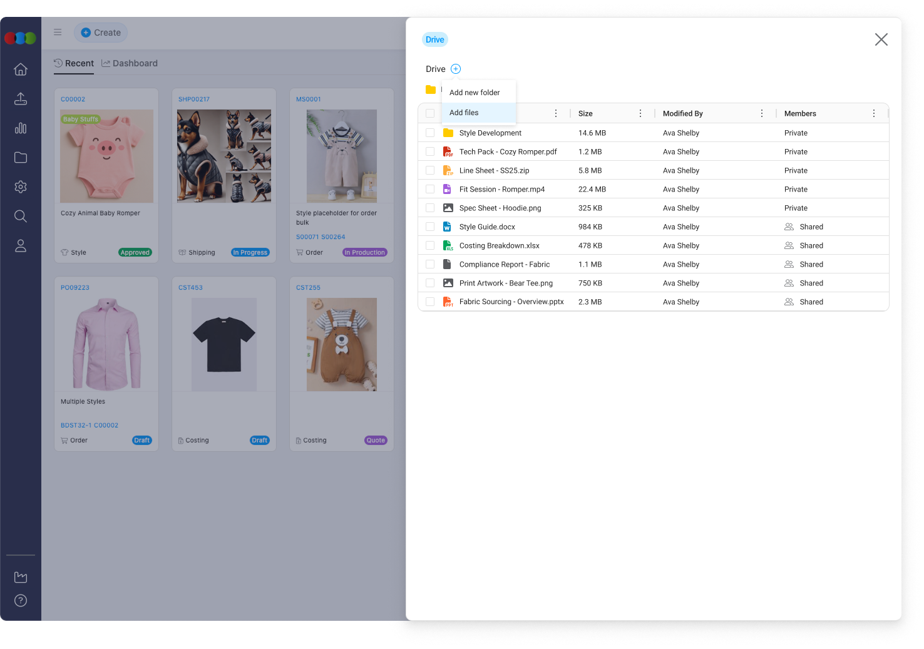Open the black tee thumbnail on CST453 card
The width and height of the screenshot is (924, 649).
(x=223, y=344)
